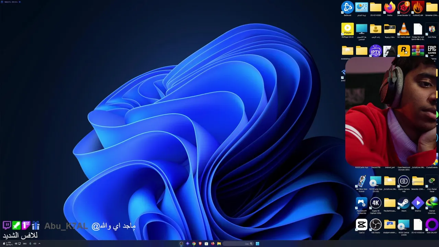The height and width of the screenshot is (247, 439).
Task: Open the Battle.net desktop shortcut
Action: [x=347, y=9]
